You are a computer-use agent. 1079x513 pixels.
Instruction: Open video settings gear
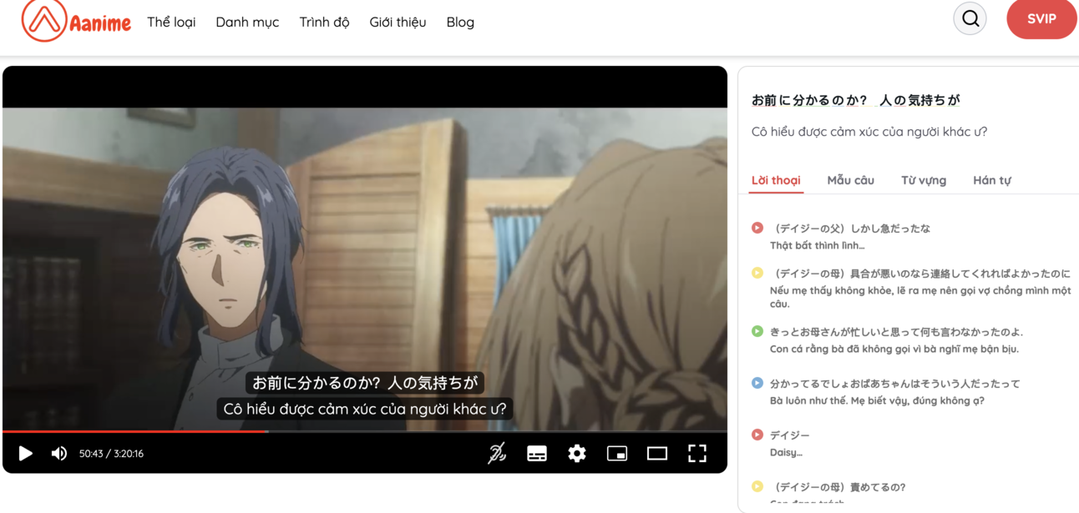576,454
